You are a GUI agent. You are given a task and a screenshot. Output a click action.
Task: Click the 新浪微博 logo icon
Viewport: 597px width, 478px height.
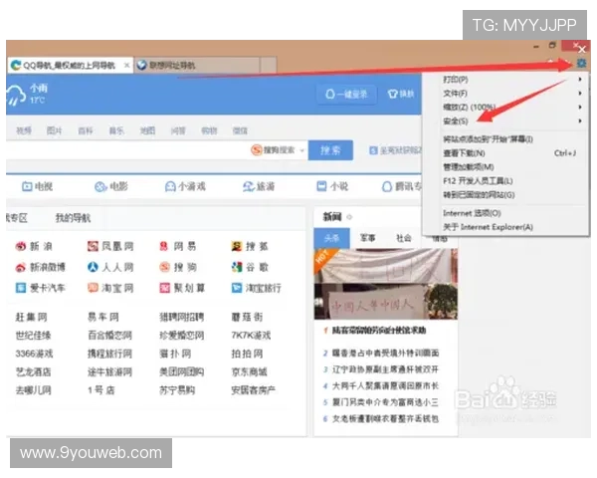click(21, 267)
